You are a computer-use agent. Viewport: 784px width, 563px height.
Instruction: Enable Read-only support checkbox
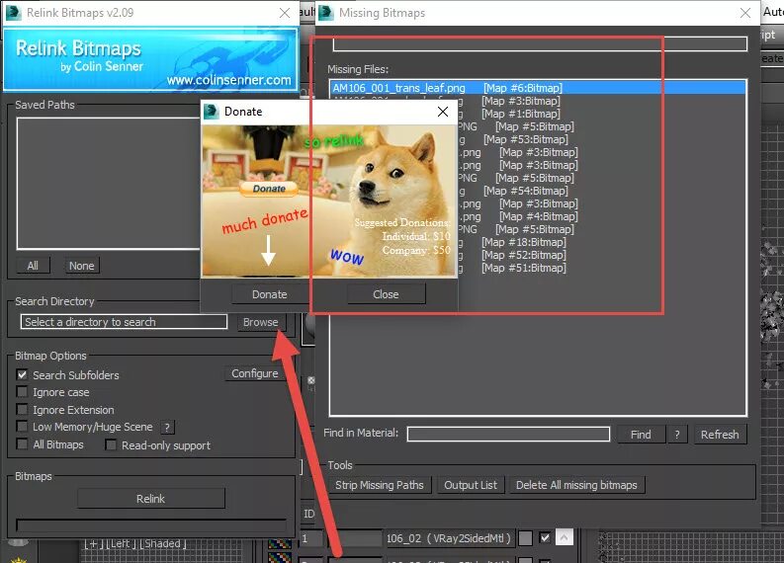111,444
